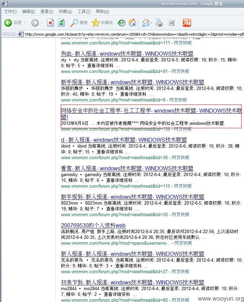
Task: Open 网页快照 for tid=8 result
Action: click(x=178, y=100)
